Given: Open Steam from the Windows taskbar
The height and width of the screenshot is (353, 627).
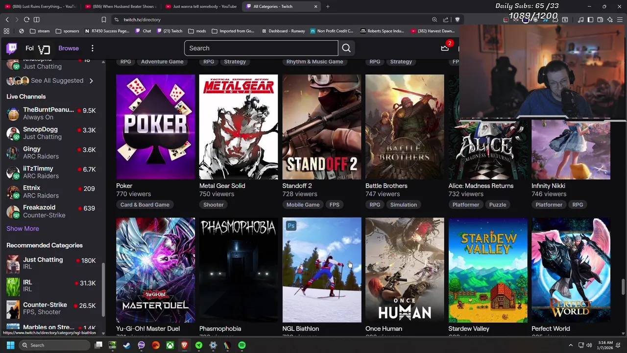Looking at the screenshot, I should (x=127, y=345).
